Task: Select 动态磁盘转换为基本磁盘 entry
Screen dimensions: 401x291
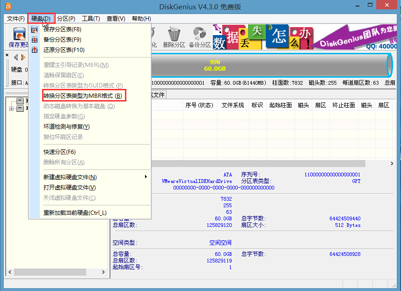Action: pyautogui.click(x=89, y=106)
